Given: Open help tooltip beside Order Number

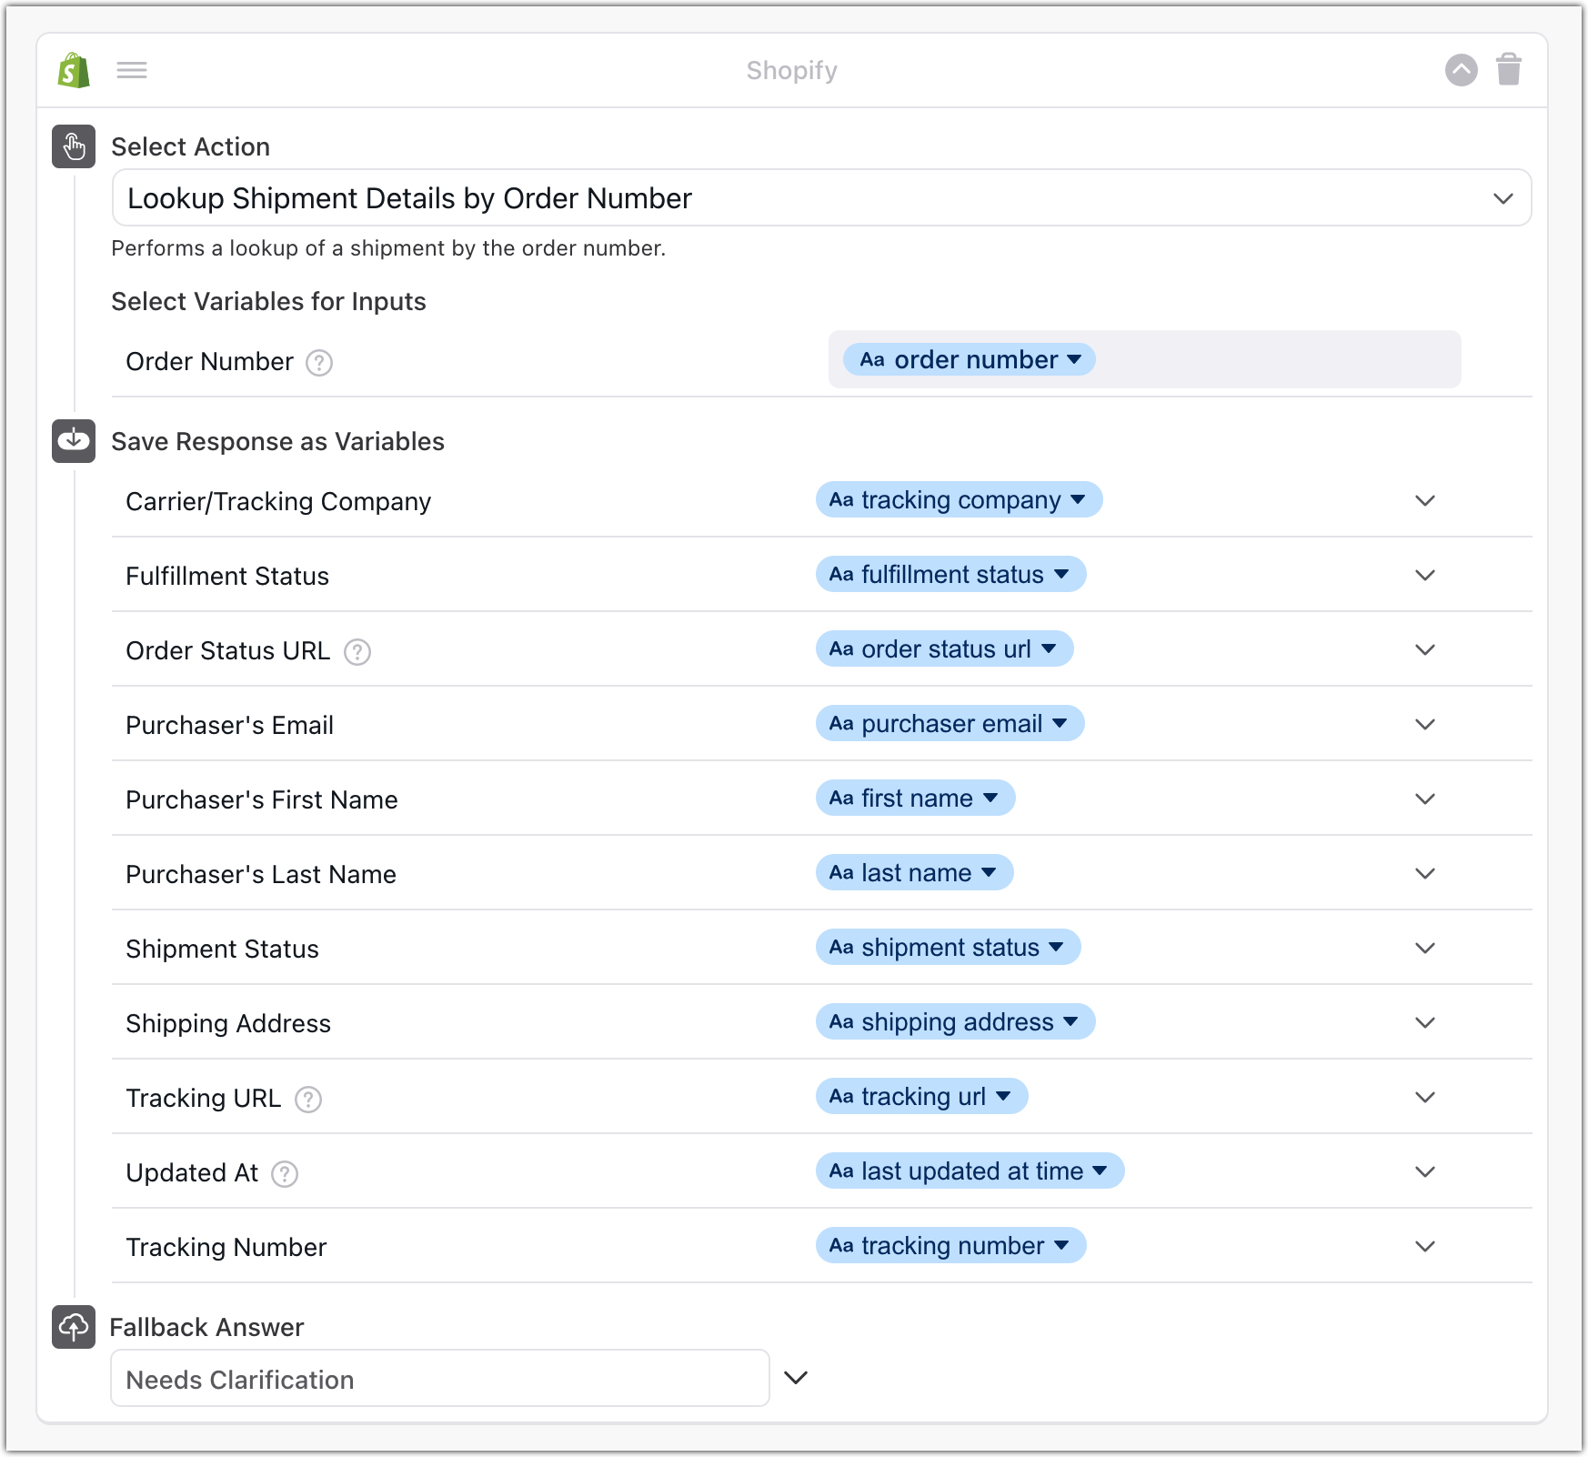Looking at the screenshot, I should tap(319, 363).
